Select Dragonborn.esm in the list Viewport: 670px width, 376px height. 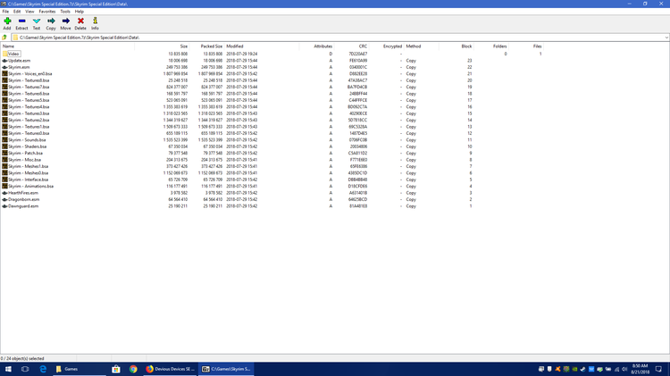tap(23, 199)
